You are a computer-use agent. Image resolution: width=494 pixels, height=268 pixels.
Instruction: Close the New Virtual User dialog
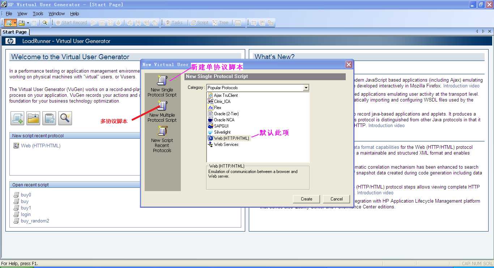coord(349,65)
